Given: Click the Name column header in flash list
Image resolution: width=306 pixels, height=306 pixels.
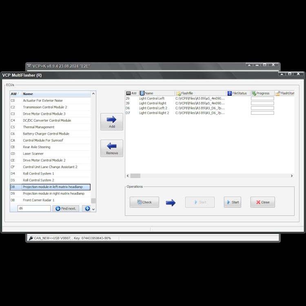Looking at the screenshot, I should [157, 93].
